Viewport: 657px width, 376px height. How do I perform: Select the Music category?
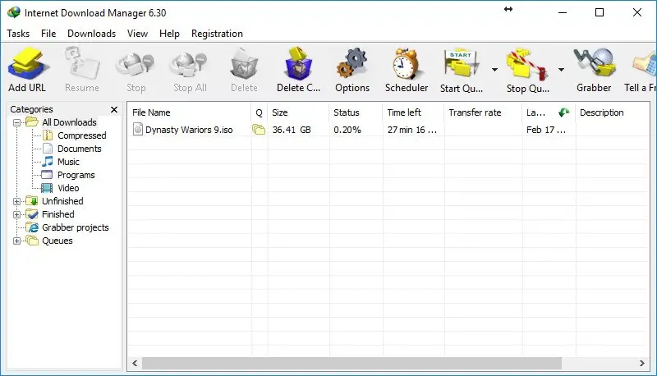68,162
